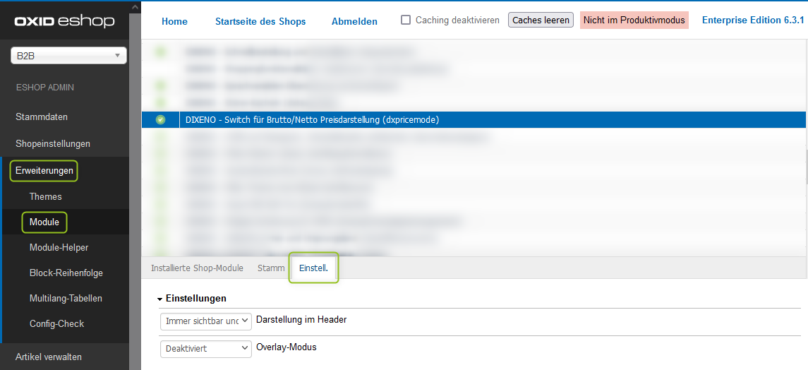808x370 pixels.
Task: Open the Overlay-Modus dropdown
Action: [x=206, y=349]
